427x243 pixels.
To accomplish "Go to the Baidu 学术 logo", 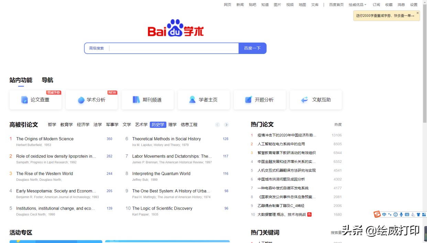I will point(176,28).
